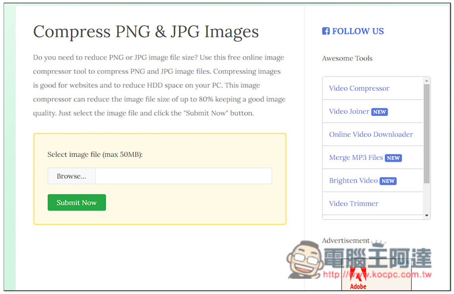
Task: Click the Awesome Tools list scrollbar thumb
Action: (426, 134)
